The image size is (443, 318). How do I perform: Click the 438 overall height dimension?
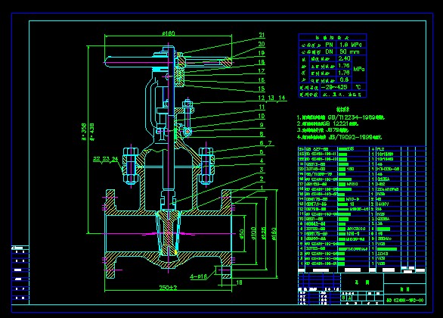click(x=91, y=132)
